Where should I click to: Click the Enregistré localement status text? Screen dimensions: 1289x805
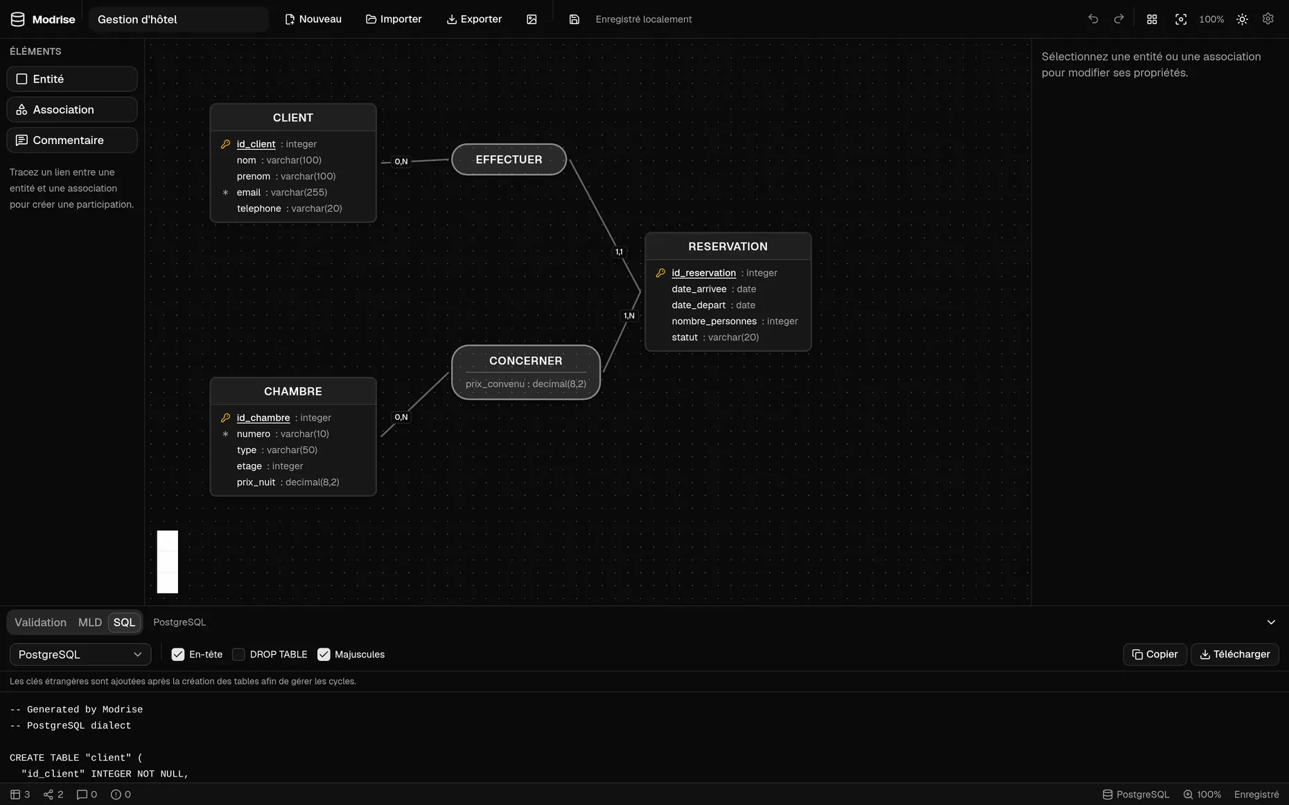coord(644,19)
